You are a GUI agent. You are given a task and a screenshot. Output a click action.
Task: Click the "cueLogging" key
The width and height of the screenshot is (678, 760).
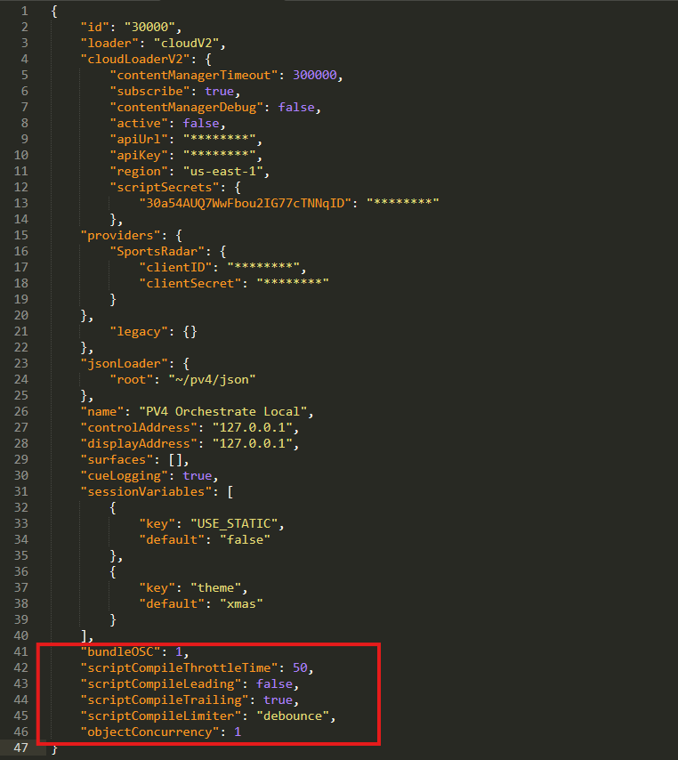pyautogui.click(x=124, y=476)
